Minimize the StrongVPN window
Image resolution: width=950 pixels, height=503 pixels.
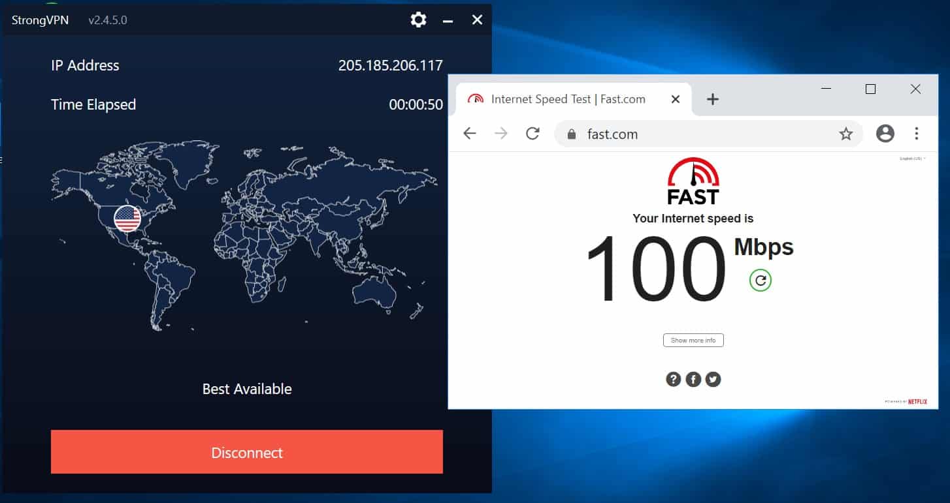click(x=448, y=20)
